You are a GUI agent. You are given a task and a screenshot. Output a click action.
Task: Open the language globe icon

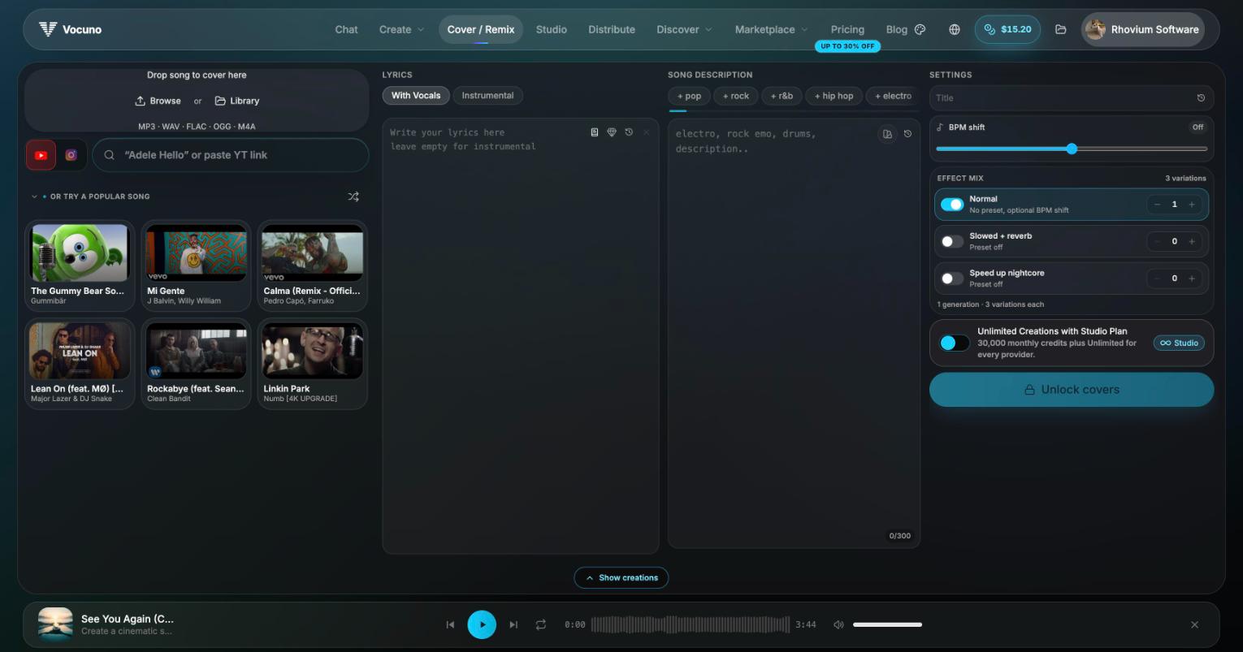[955, 29]
